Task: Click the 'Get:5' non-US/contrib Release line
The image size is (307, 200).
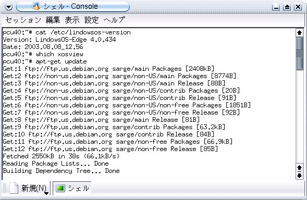Action: (x=120, y=98)
